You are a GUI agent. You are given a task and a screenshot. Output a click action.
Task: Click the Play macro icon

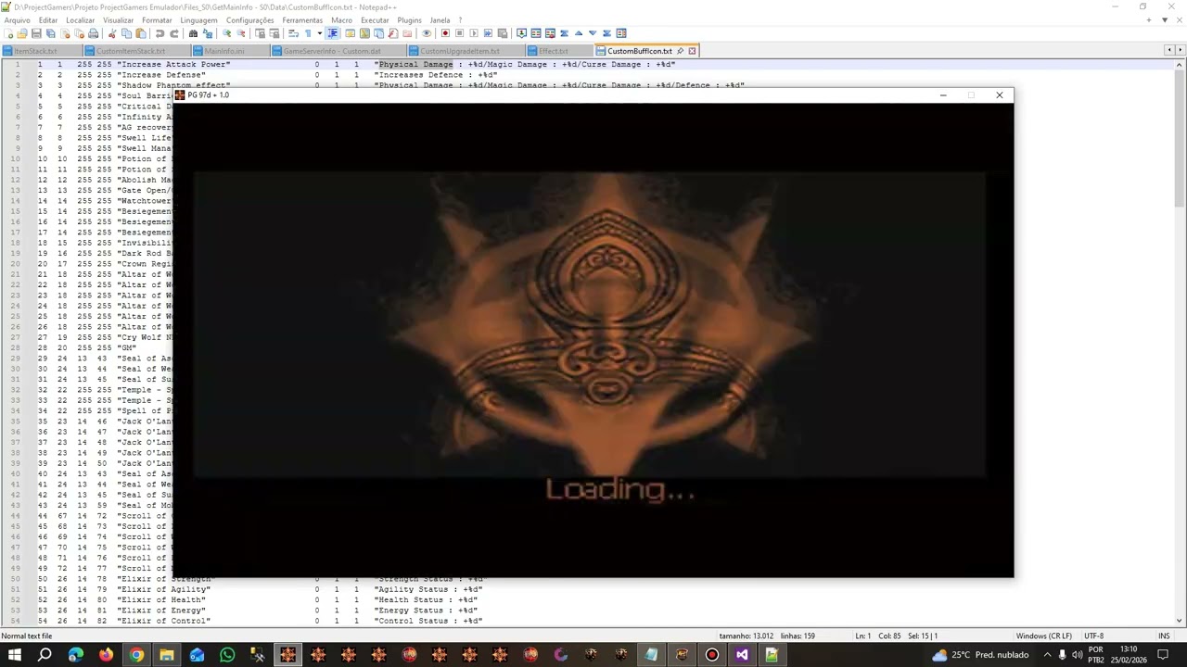coord(474,34)
